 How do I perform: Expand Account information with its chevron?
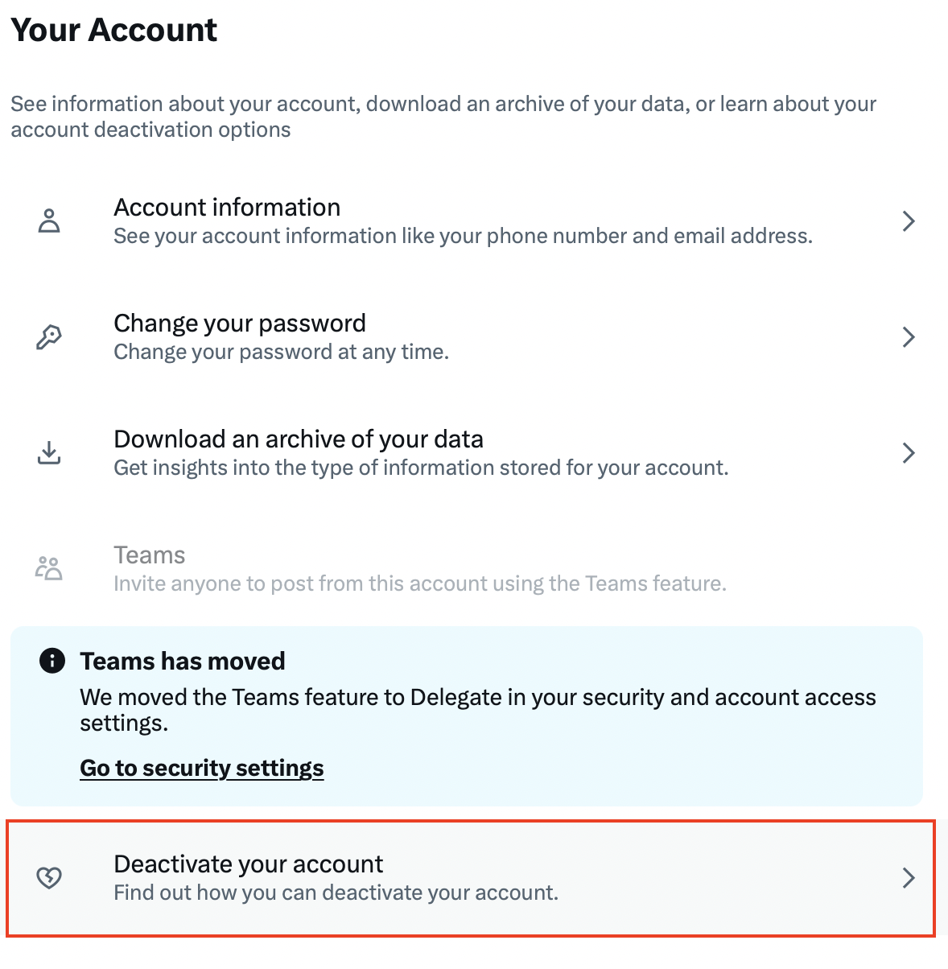[909, 221]
